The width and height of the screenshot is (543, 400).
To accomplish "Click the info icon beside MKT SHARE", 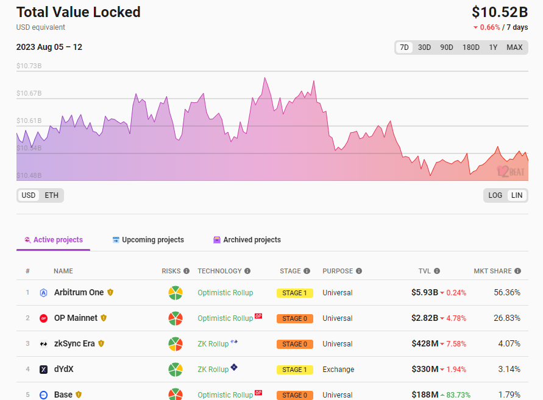I will [517, 271].
